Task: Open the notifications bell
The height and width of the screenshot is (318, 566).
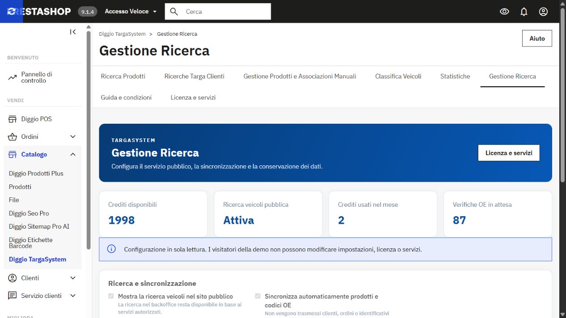Action: pos(524,12)
